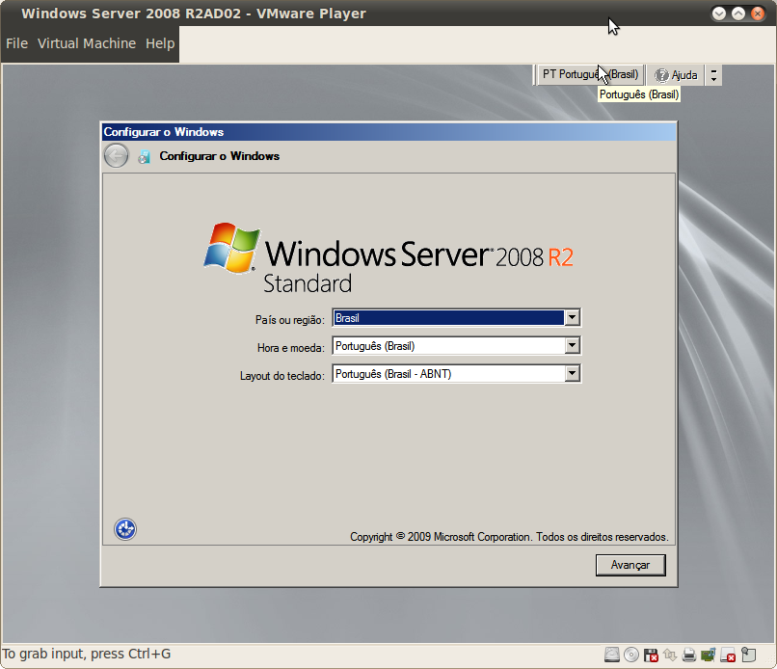Viewport: 777px width, 669px height.
Task: Click the Avançar button
Action: pyautogui.click(x=630, y=565)
